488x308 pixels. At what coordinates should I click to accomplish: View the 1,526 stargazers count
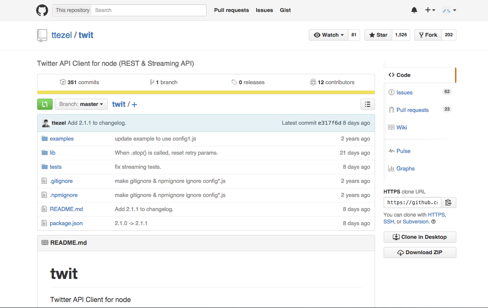tap(401, 35)
